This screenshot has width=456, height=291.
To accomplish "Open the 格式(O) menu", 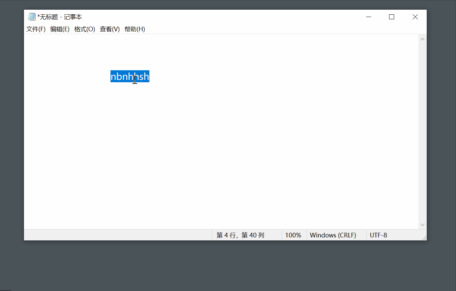I will click(85, 29).
